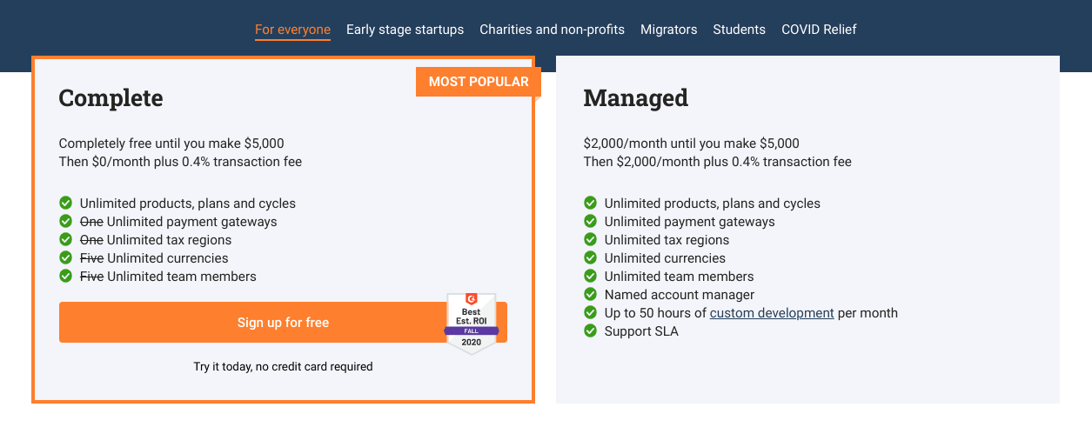Image resolution: width=1092 pixels, height=434 pixels.
Task: Click checkmark next to Unlimited payment gateways in Complete
Action: coord(65,222)
